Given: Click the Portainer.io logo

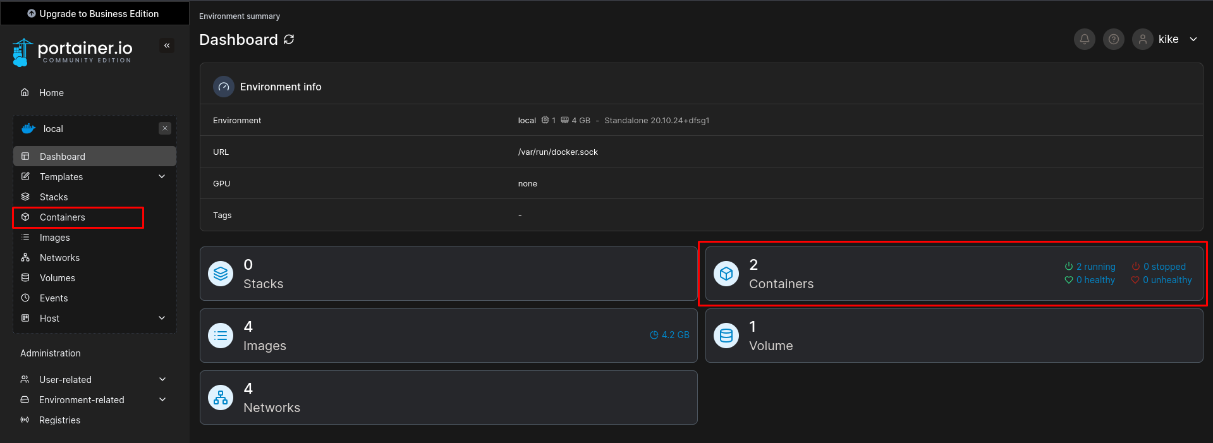Looking at the screenshot, I should tap(73, 52).
